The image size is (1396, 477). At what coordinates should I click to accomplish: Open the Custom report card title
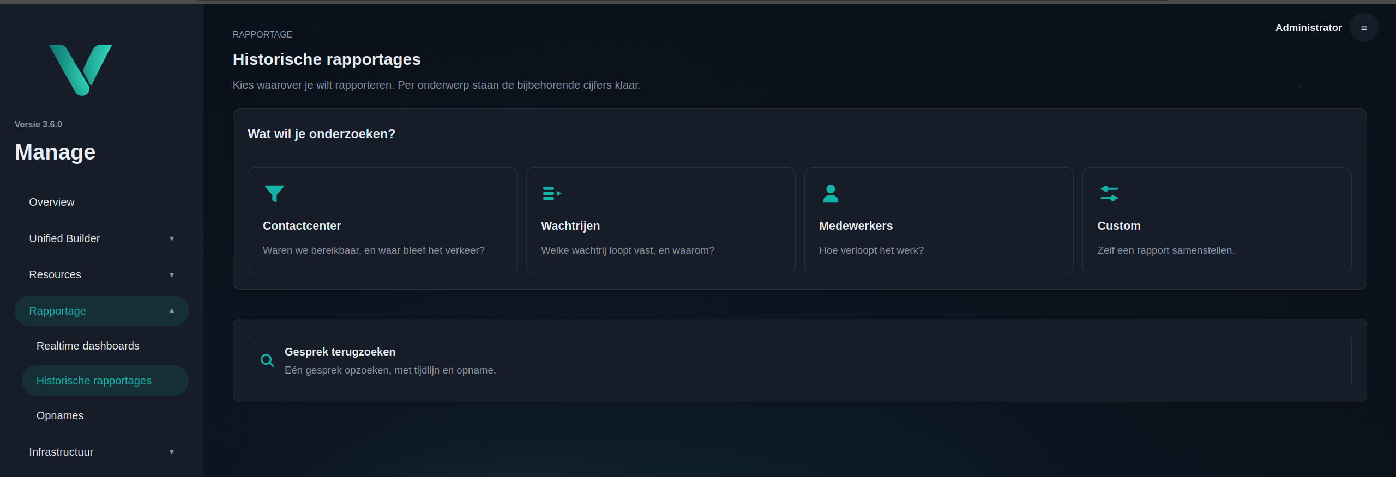tap(1119, 226)
